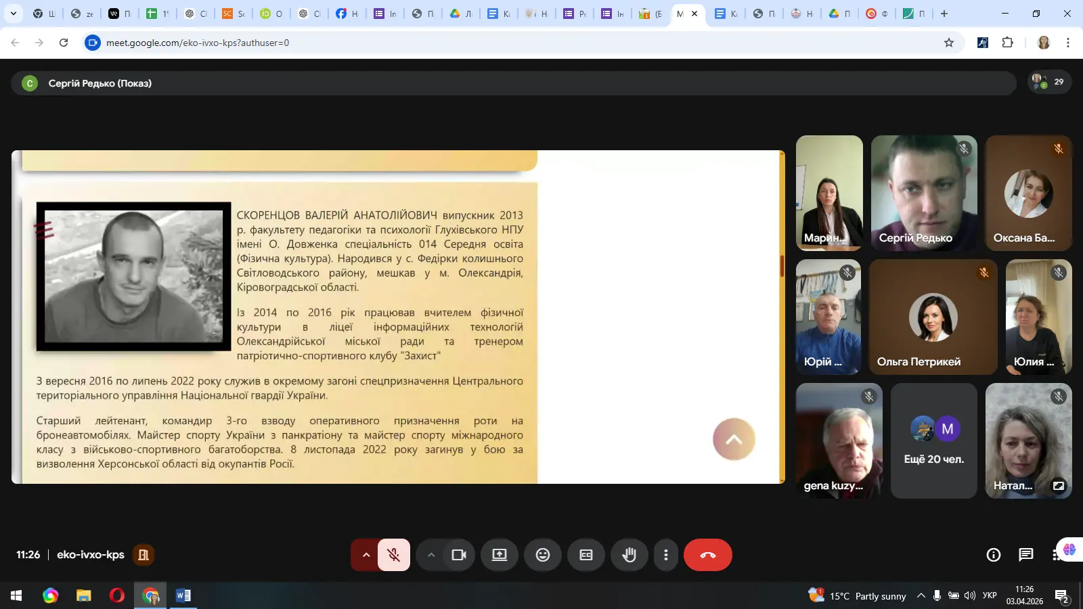Toggle closed captions (CC)
Screen dimensions: 1083x609
[x=586, y=555]
